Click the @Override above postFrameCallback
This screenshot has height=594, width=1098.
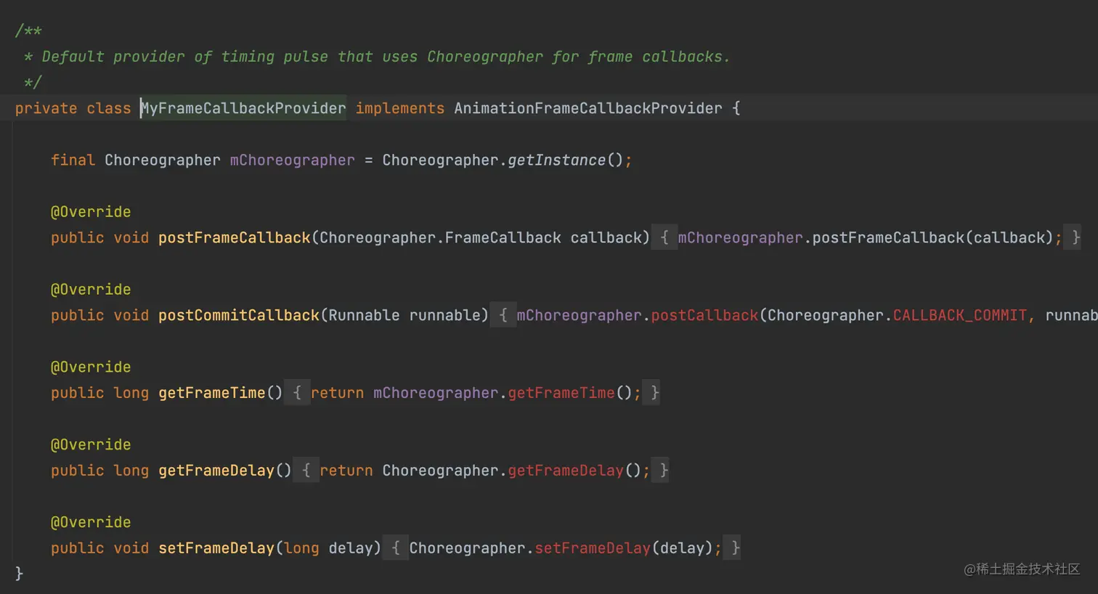pyautogui.click(x=91, y=212)
